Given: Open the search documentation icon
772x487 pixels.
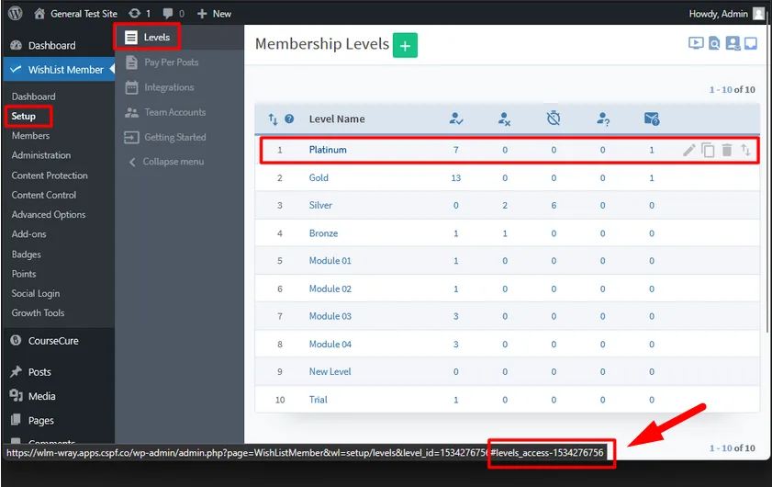Looking at the screenshot, I should (714, 43).
